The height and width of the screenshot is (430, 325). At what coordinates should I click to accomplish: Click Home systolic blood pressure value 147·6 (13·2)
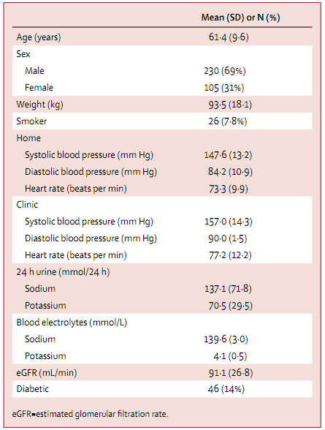(228, 155)
